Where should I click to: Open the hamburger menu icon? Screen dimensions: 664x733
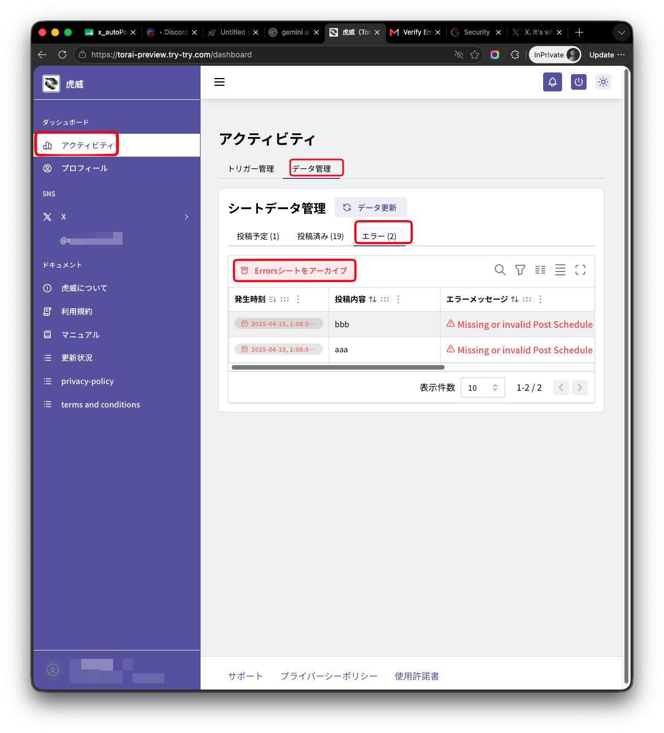pos(219,82)
